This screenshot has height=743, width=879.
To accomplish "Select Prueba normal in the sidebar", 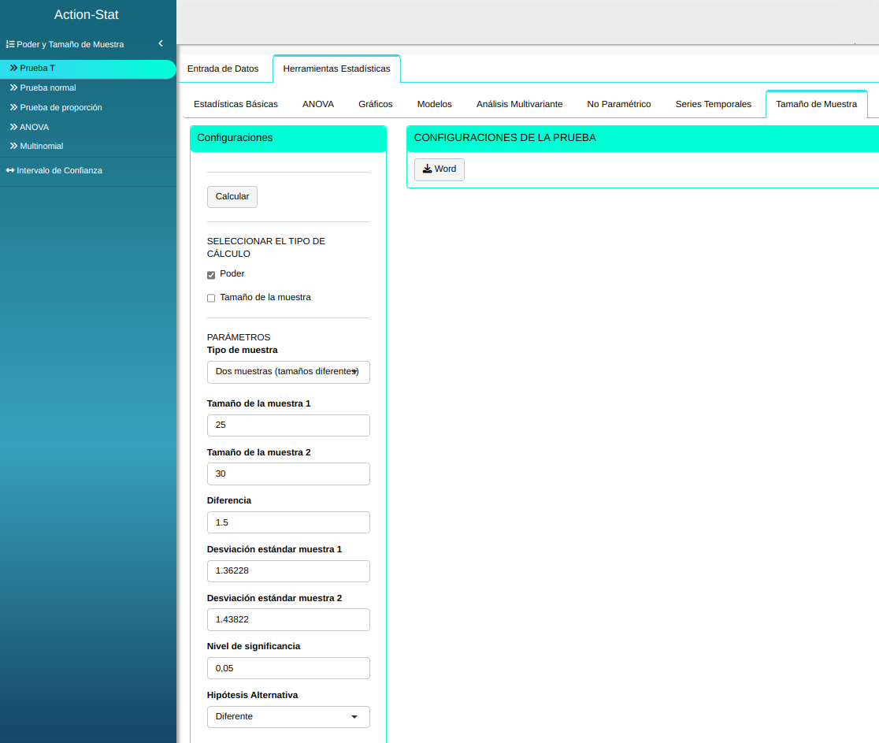I will [48, 87].
